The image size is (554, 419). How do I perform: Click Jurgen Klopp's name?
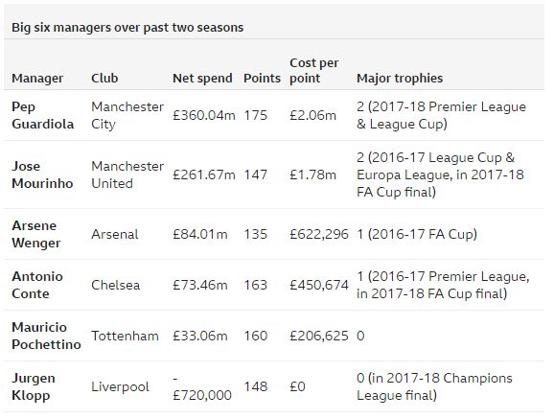point(34,386)
